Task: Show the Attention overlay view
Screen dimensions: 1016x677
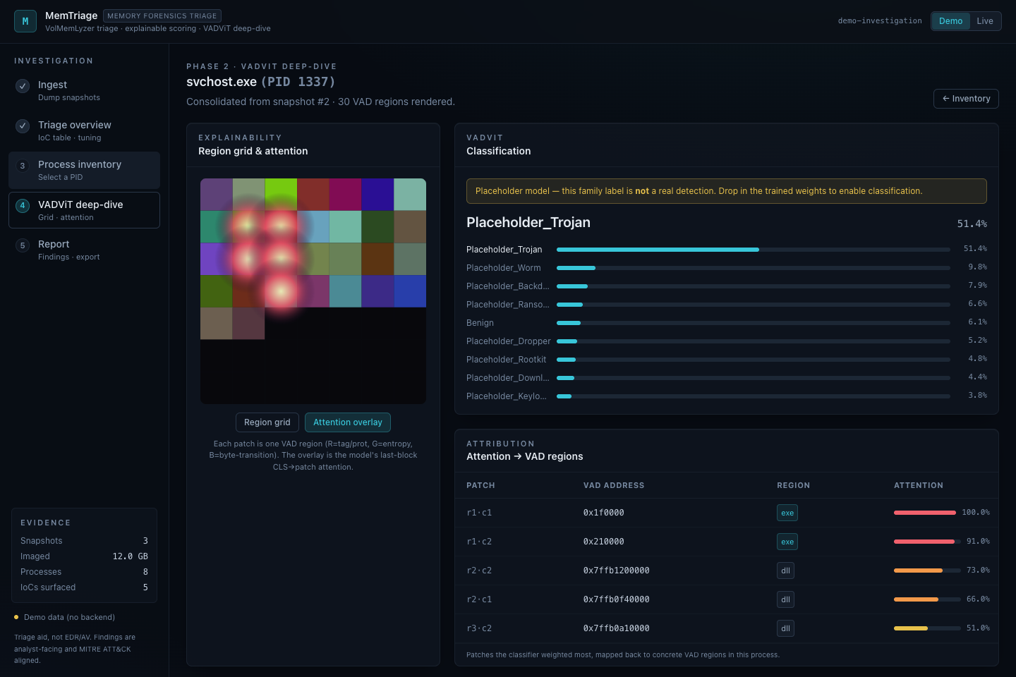Action: (348, 422)
